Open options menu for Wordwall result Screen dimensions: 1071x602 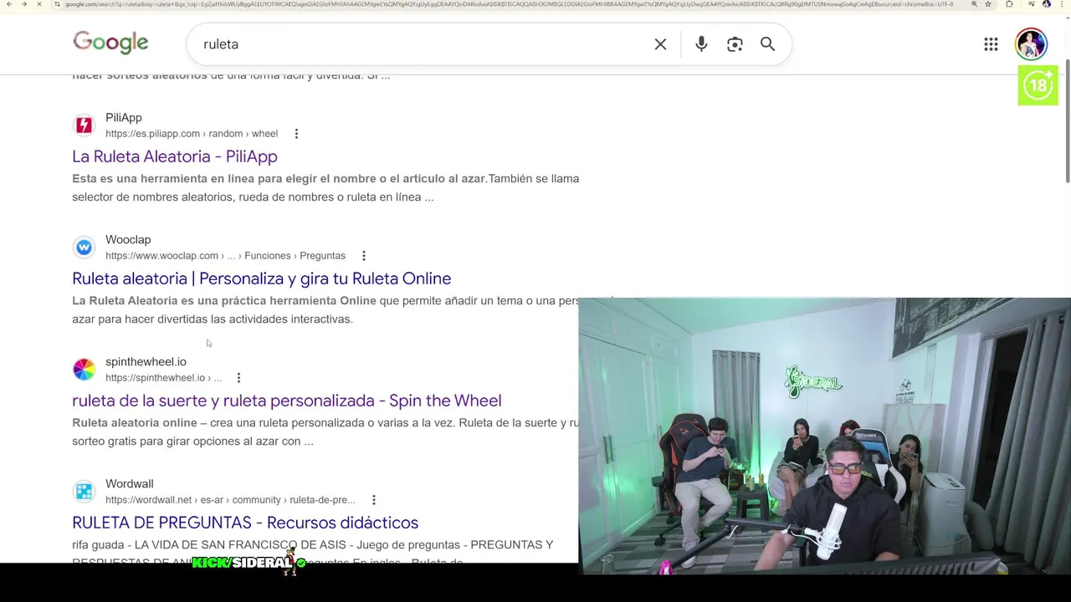click(x=374, y=500)
